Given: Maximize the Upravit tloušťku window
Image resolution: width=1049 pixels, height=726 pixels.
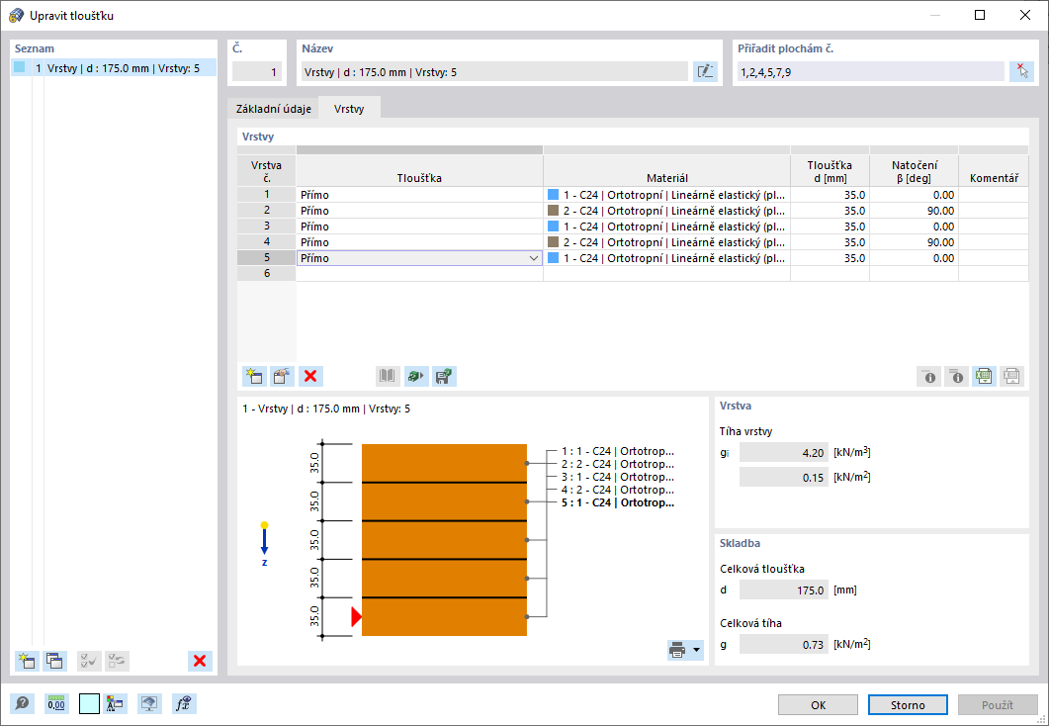Looking at the screenshot, I should 980,15.
